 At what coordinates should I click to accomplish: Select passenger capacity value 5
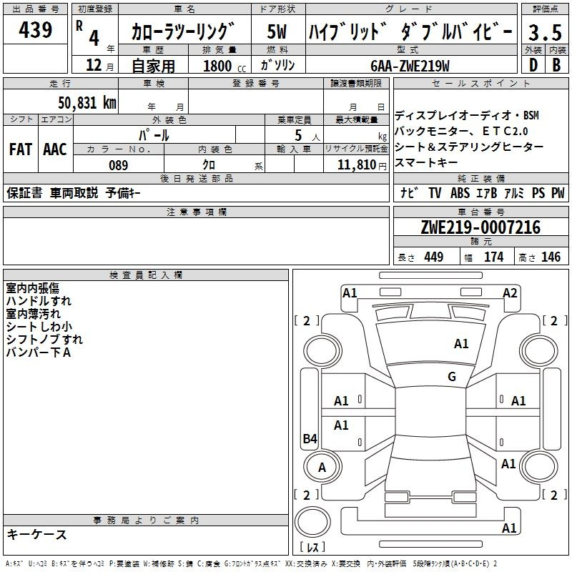click(x=298, y=135)
